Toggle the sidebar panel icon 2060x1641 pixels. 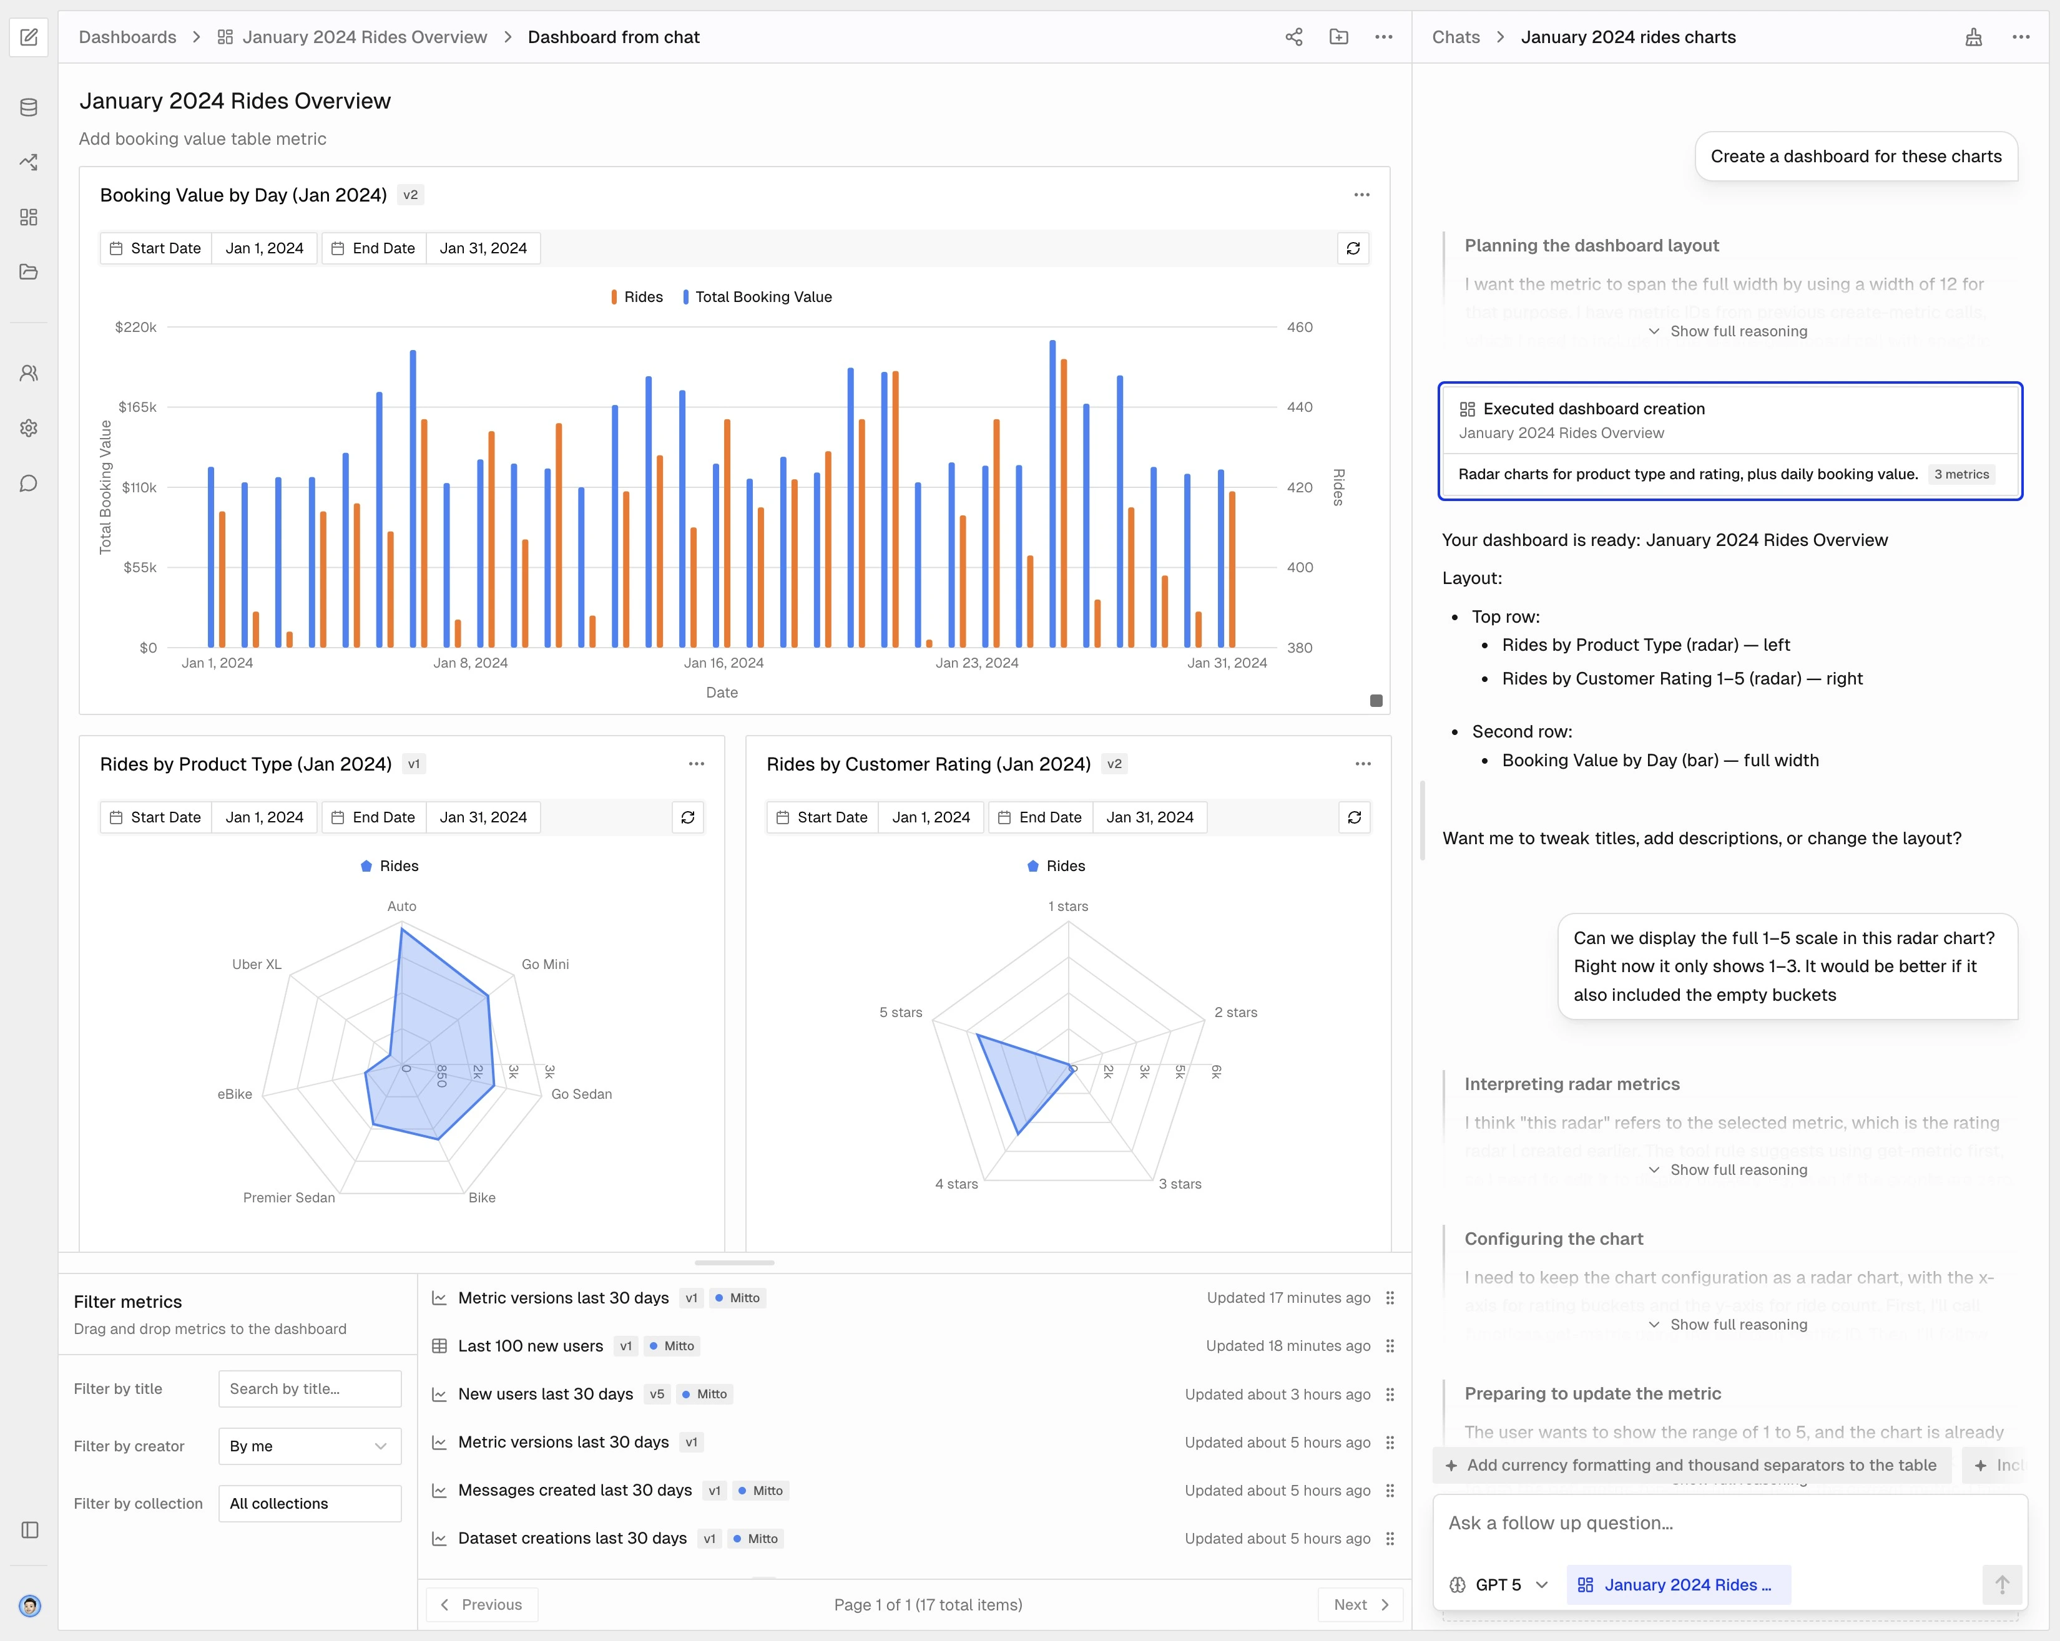29,1530
